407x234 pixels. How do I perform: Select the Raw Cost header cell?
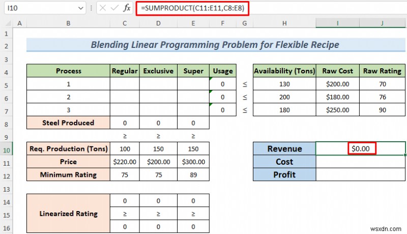pos(337,71)
